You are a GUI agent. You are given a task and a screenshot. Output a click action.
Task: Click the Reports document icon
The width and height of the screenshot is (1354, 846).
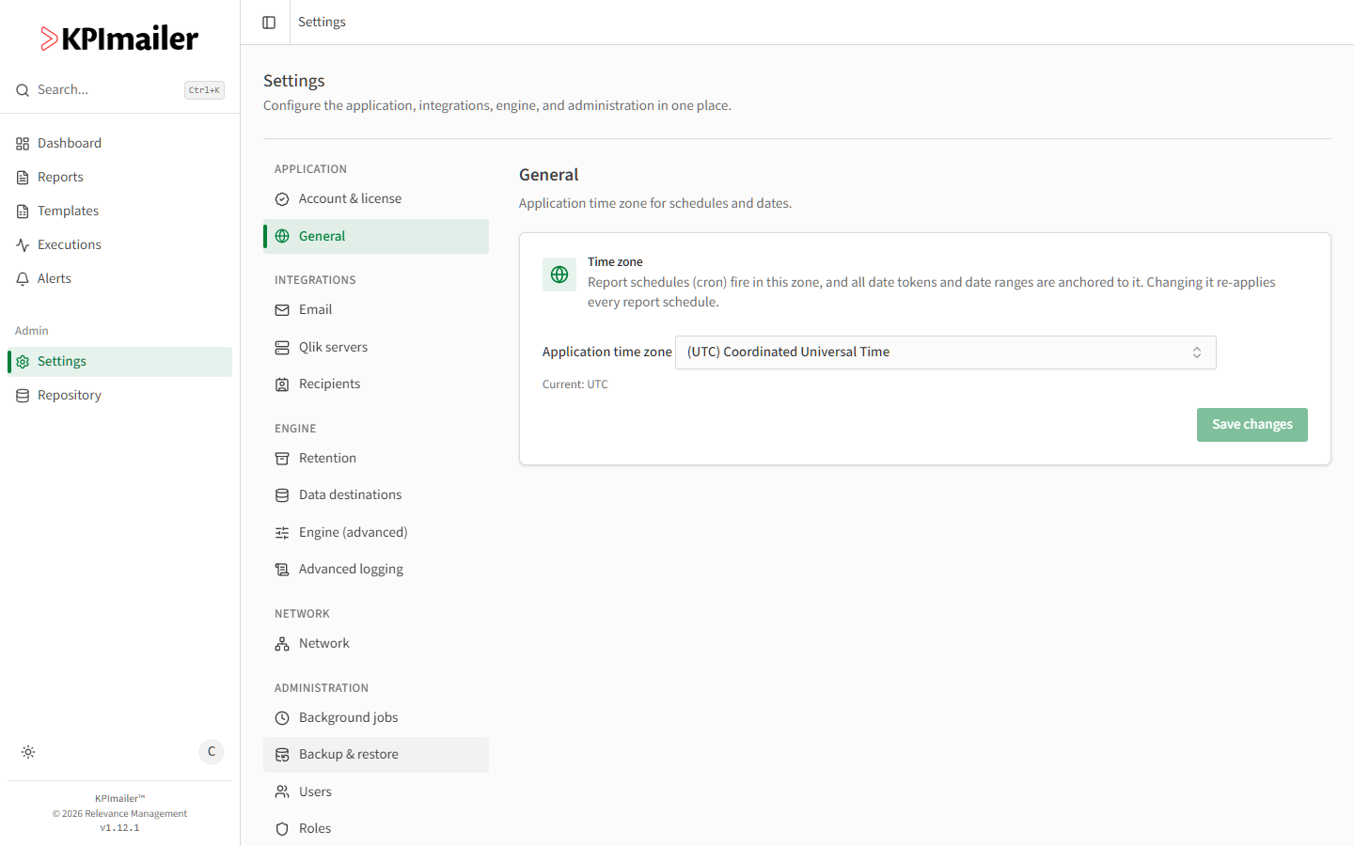point(23,178)
